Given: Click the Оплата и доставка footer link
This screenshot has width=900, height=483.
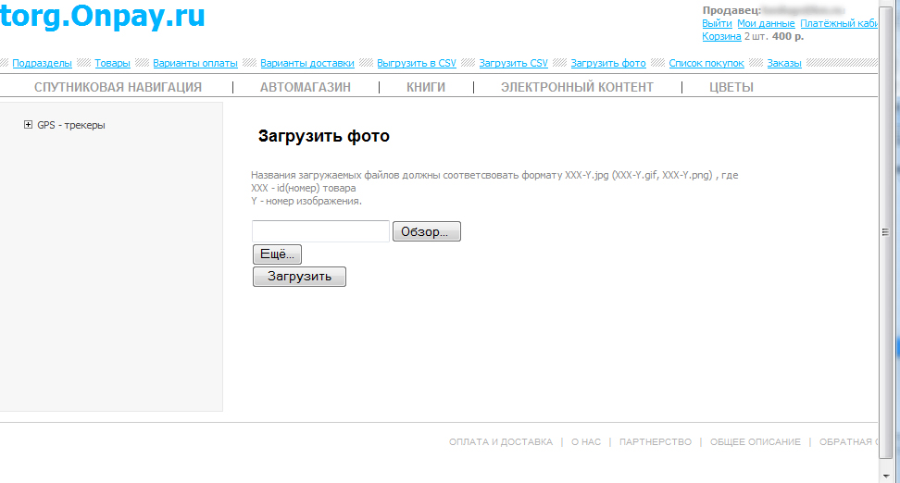Looking at the screenshot, I should click(x=500, y=442).
